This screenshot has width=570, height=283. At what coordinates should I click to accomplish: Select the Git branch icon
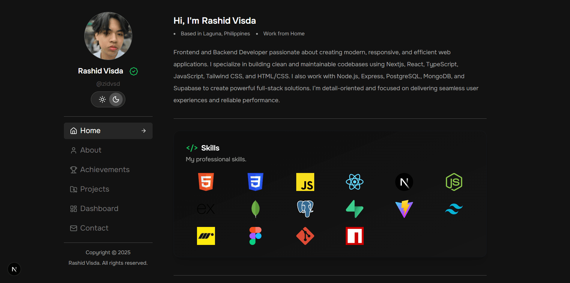pyautogui.click(x=305, y=236)
